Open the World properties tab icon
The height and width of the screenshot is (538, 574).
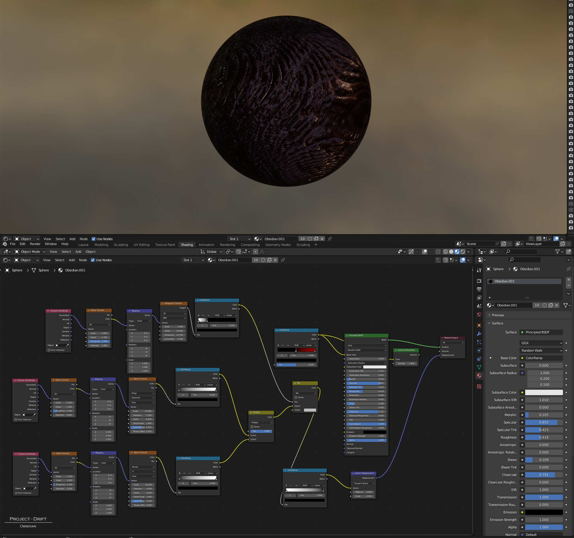pos(479,314)
